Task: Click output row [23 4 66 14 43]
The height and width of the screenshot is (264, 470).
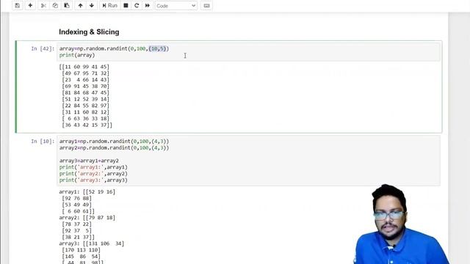Action: 85,80
